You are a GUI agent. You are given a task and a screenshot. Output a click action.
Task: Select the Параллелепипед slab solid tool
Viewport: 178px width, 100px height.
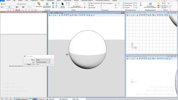[x=94, y=3]
